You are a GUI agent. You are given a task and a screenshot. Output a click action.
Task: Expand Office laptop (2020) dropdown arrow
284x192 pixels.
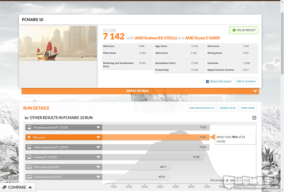(x=98, y=167)
